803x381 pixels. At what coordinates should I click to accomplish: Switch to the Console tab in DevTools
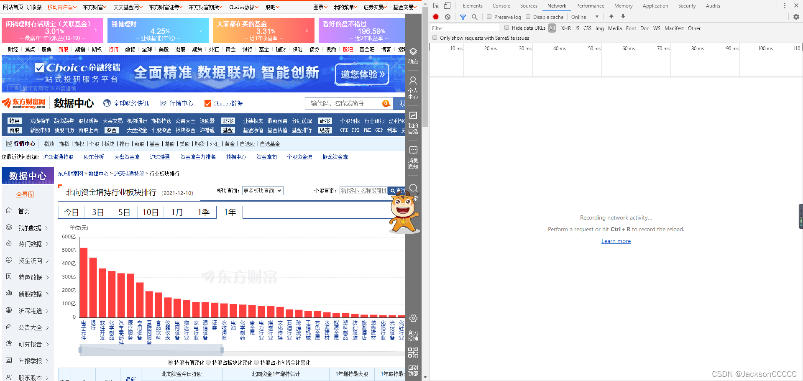coord(501,6)
